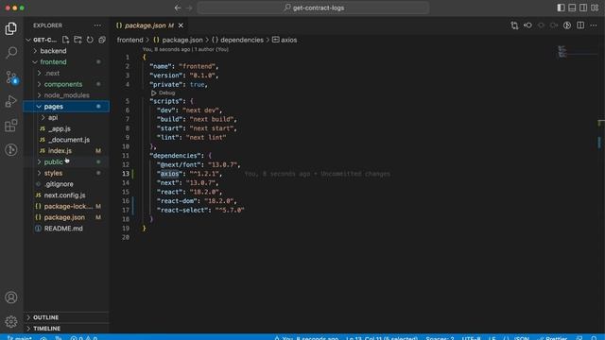605x340 pixels.
Task: Open index.js file
Action: [66, 151]
